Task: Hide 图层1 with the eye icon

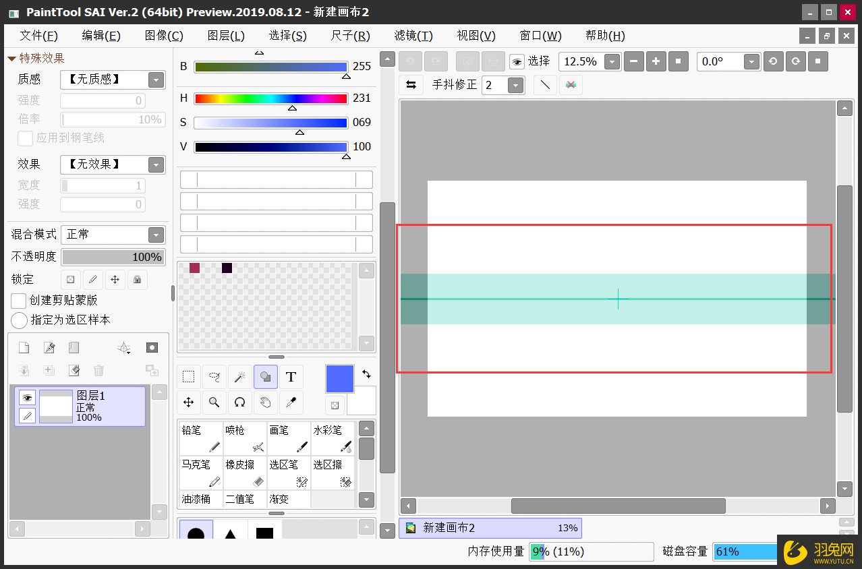Action: [x=27, y=397]
